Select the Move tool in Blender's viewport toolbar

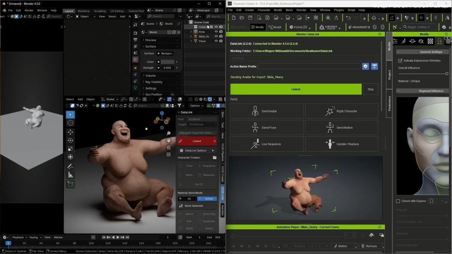(x=71, y=132)
